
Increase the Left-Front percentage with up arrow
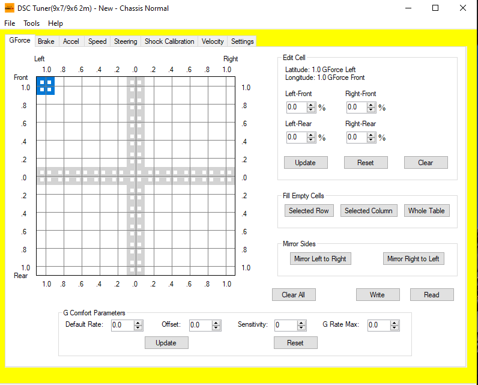(311, 105)
